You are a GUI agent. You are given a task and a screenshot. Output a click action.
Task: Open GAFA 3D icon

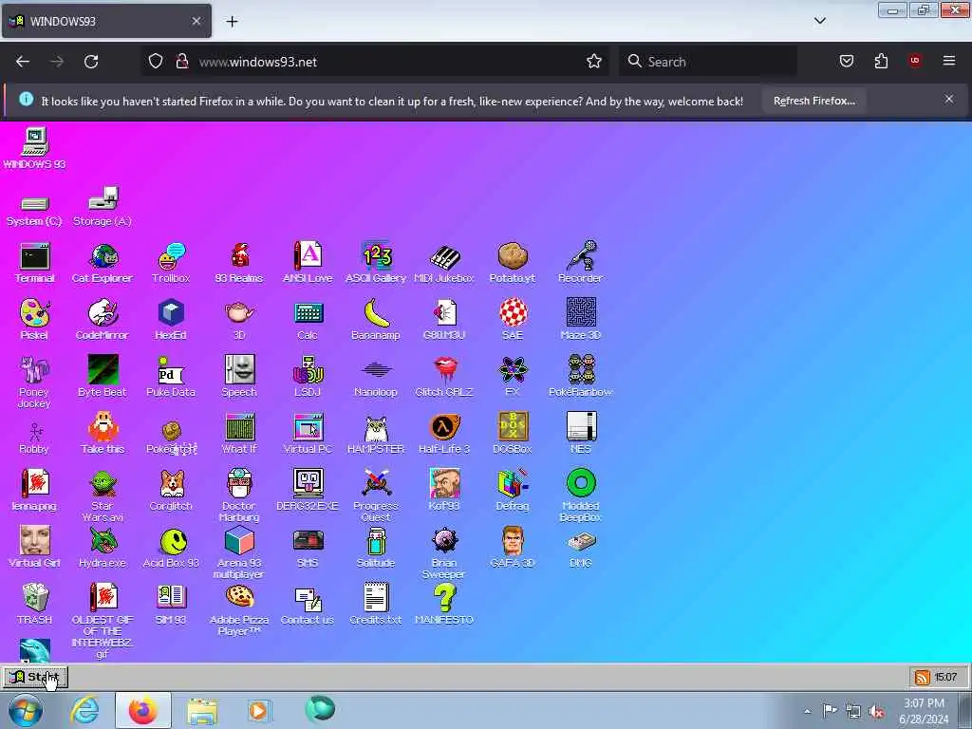(512, 548)
